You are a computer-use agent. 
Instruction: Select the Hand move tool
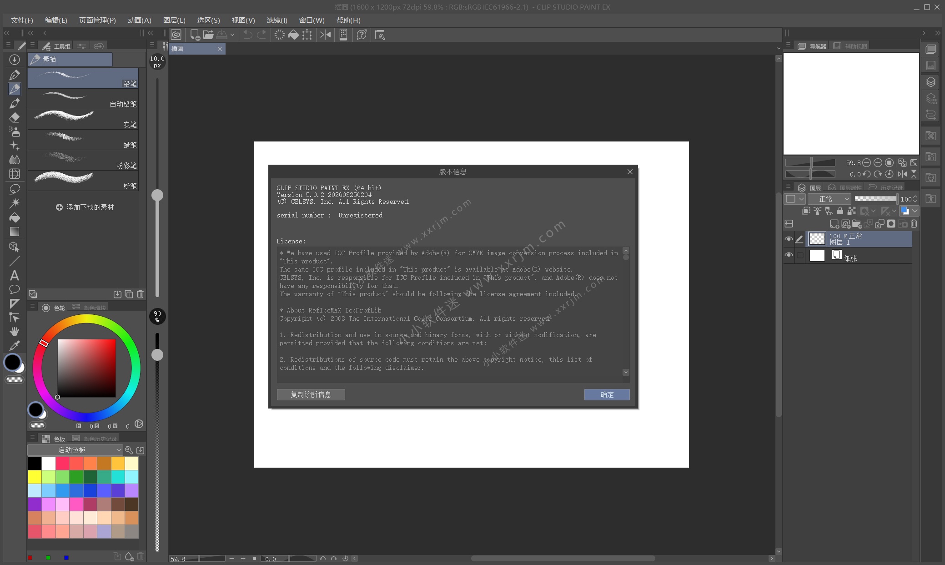[14, 331]
